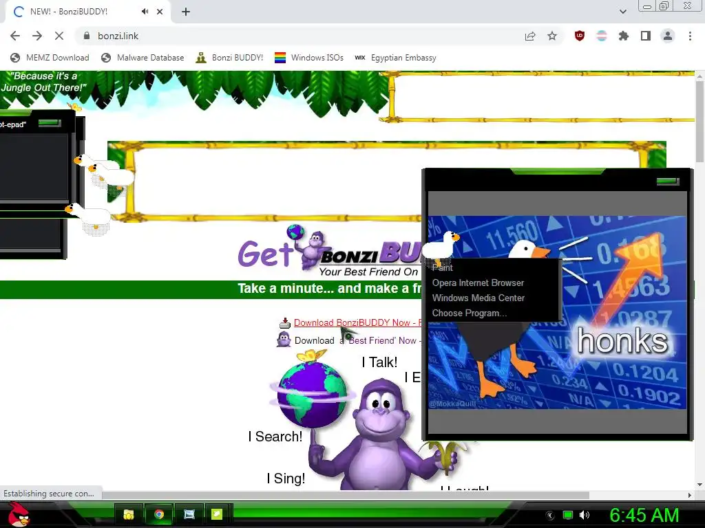The height and width of the screenshot is (528, 705).
Task: Click the padlock site info icon
Action: coord(87,36)
